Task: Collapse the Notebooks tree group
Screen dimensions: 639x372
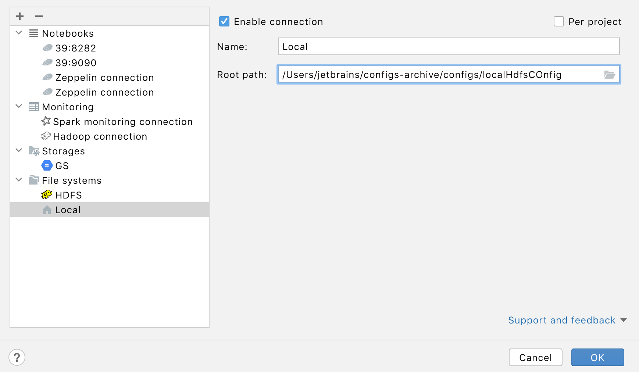Action: pyautogui.click(x=19, y=33)
